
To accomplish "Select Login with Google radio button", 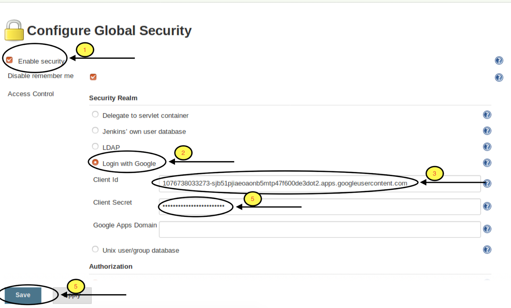I will pos(95,162).
